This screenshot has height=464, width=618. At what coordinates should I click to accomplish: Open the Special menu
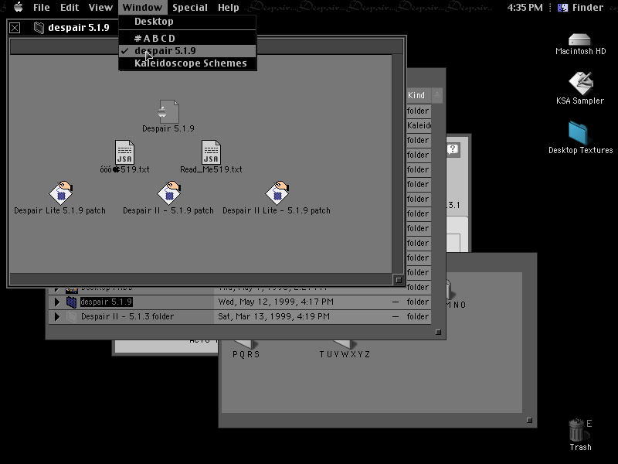click(x=190, y=7)
